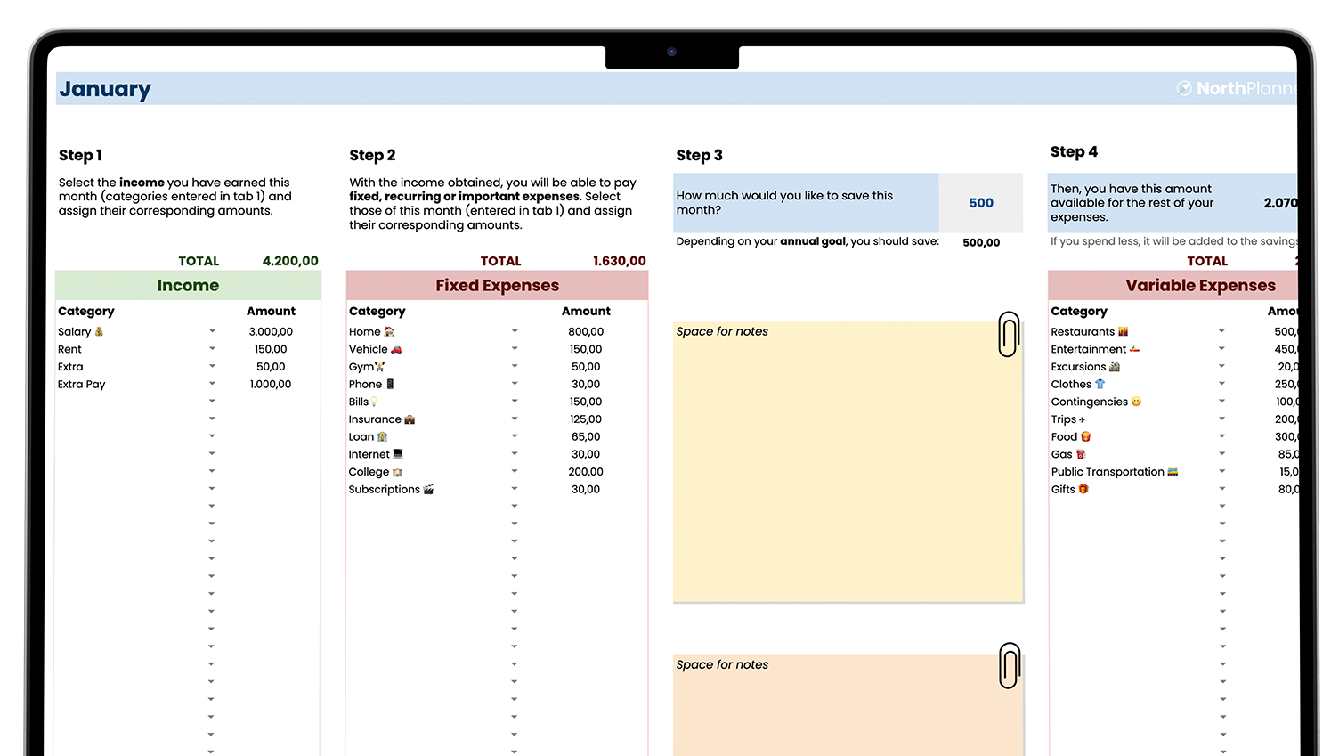Expand the Gifts category dropdown
The height and width of the screenshot is (756, 1339).
(1221, 489)
